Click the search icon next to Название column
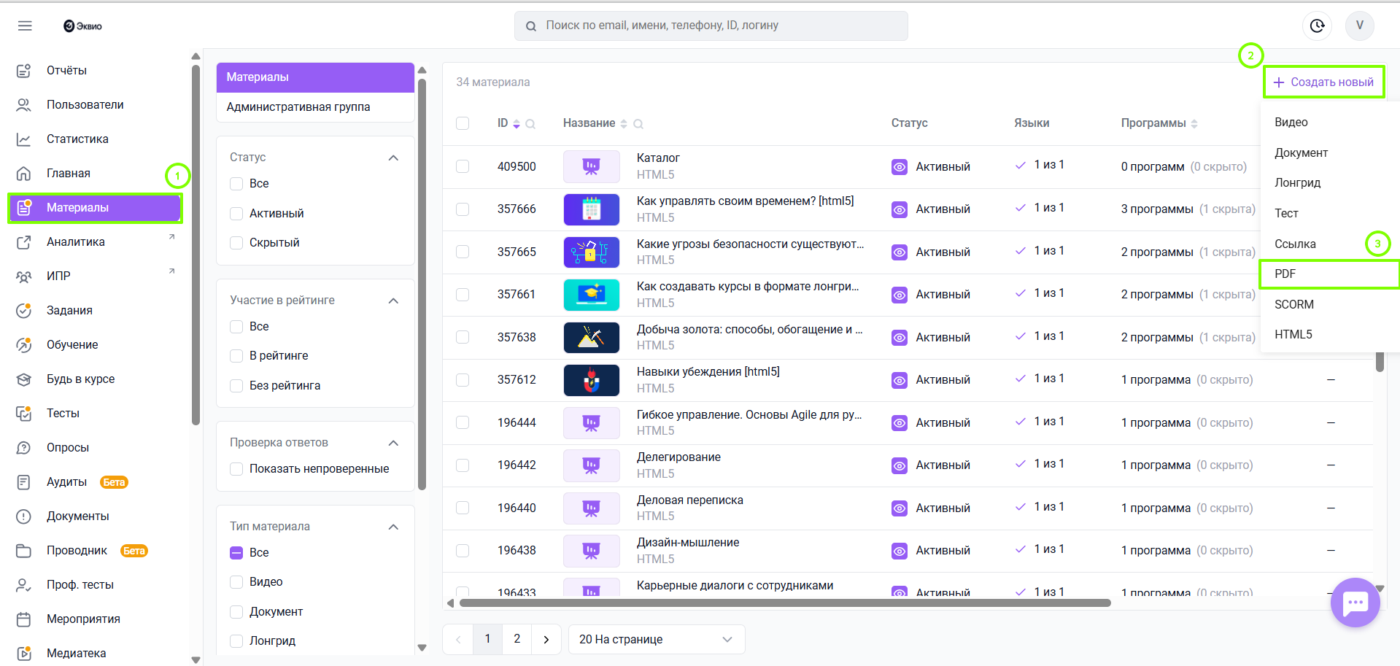This screenshot has width=1400, height=666. click(x=638, y=124)
